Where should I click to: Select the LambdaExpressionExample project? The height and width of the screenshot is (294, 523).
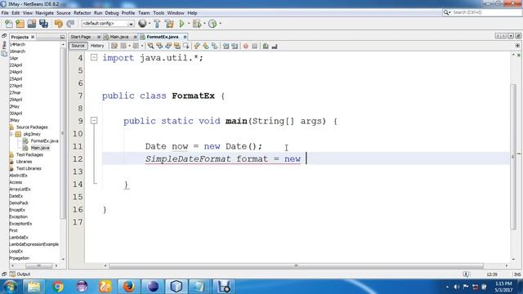pyautogui.click(x=34, y=244)
